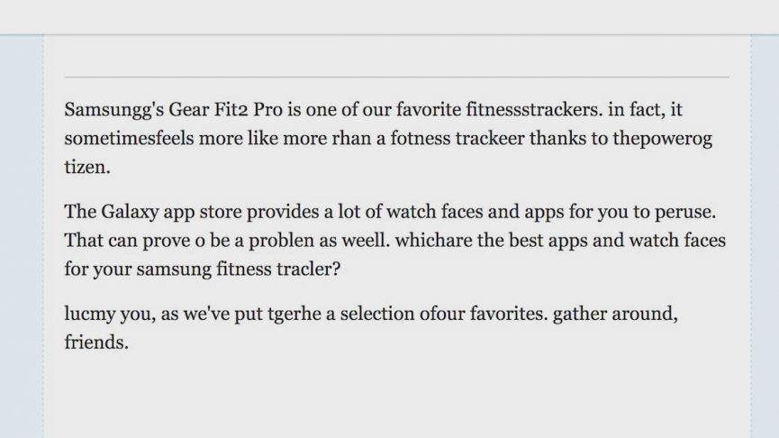This screenshot has width=779, height=438.
Task: Place cursor in "sometimesfeels" typo
Action: coord(129,138)
